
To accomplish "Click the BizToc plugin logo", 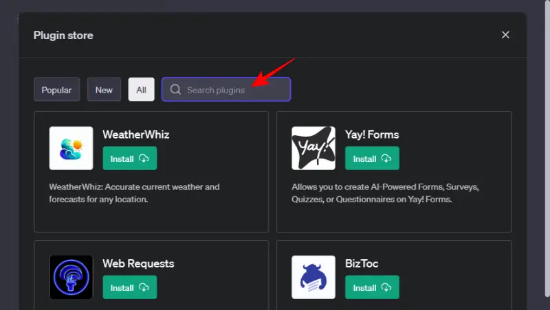I will pos(313,277).
